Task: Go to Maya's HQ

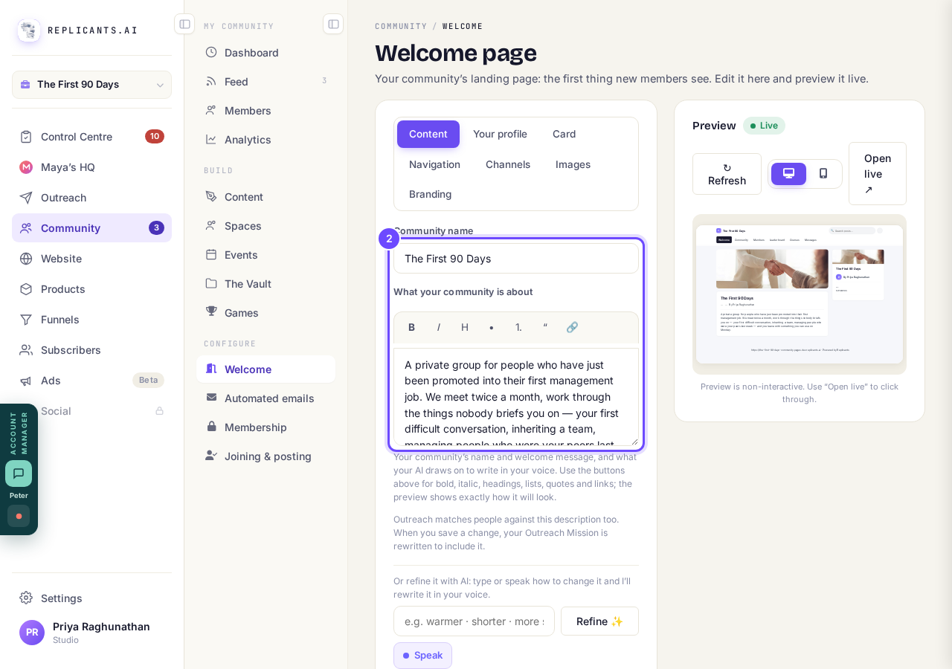Action: (91, 167)
